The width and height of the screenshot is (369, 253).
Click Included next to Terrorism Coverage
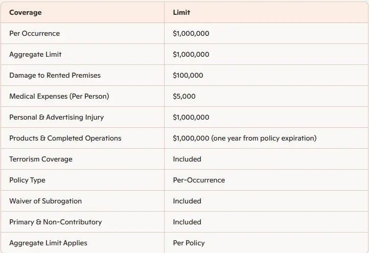coord(187,159)
